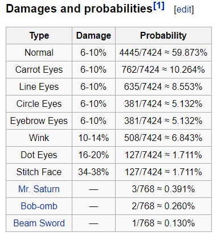Click Wink's 10-14% damage cell
Viewport: 217px width, 236px height.
point(93,138)
